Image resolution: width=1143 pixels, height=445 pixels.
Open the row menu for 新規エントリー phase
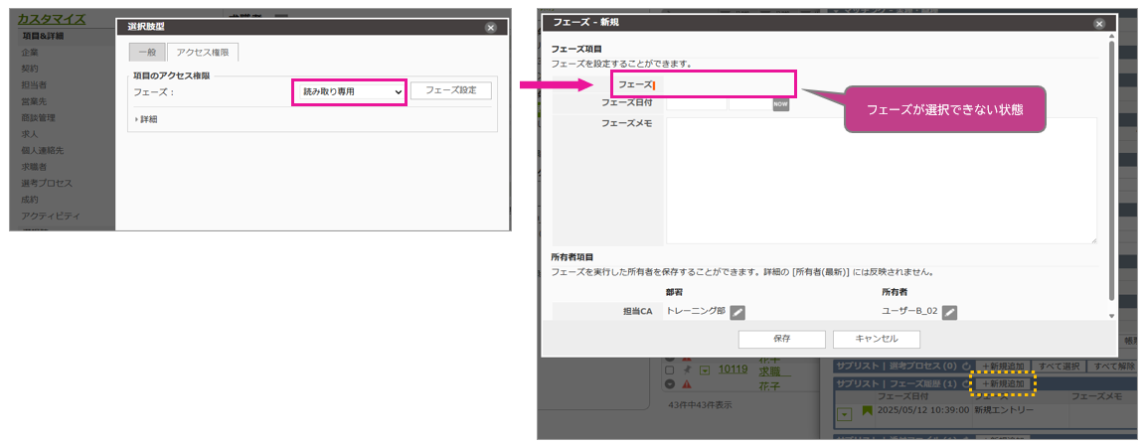(845, 413)
